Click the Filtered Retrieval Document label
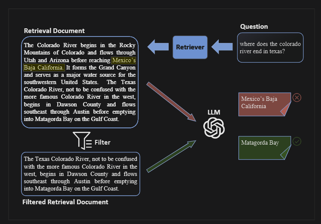The height and width of the screenshot is (224, 321). pyautogui.click(x=65, y=202)
